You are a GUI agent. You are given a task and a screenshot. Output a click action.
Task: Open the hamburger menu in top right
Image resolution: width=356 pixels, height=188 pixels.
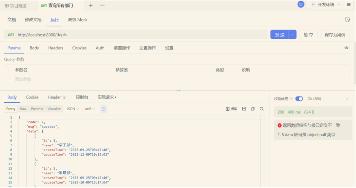pos(348,5)
